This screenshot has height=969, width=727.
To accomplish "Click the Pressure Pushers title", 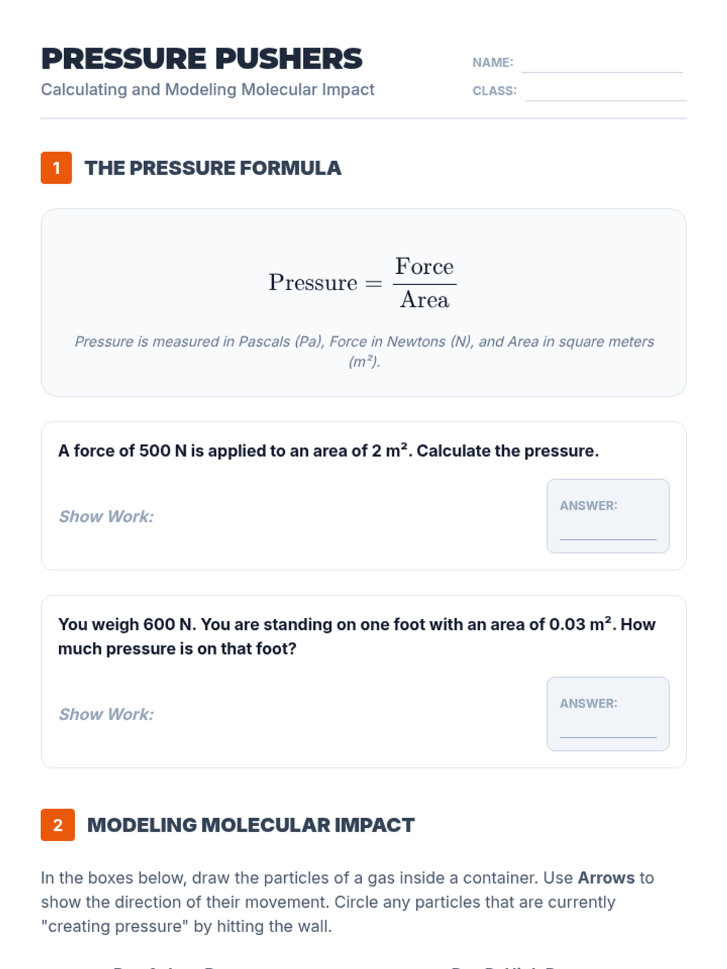I will [201, 59].
